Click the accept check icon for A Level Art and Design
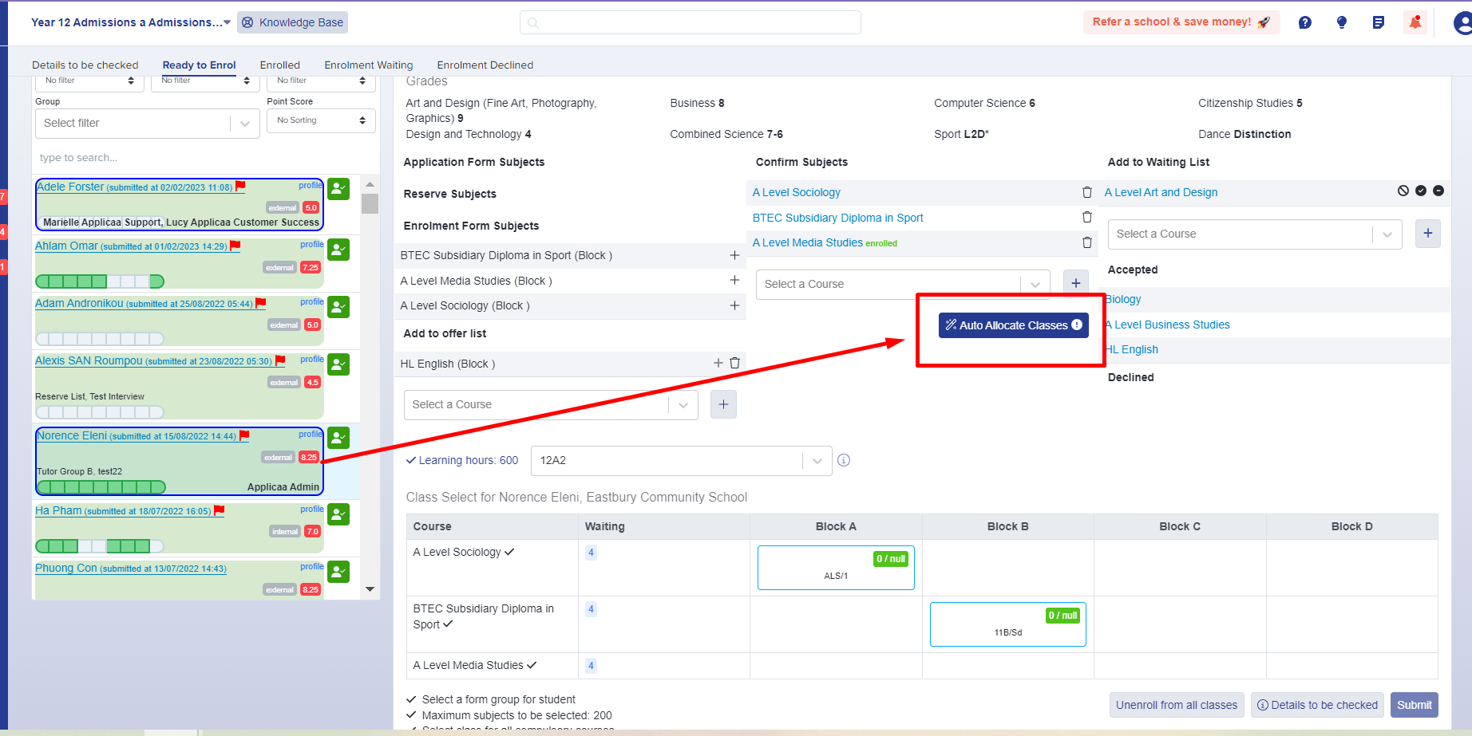Screen dimensions: 1472x736 point(1421,191)
